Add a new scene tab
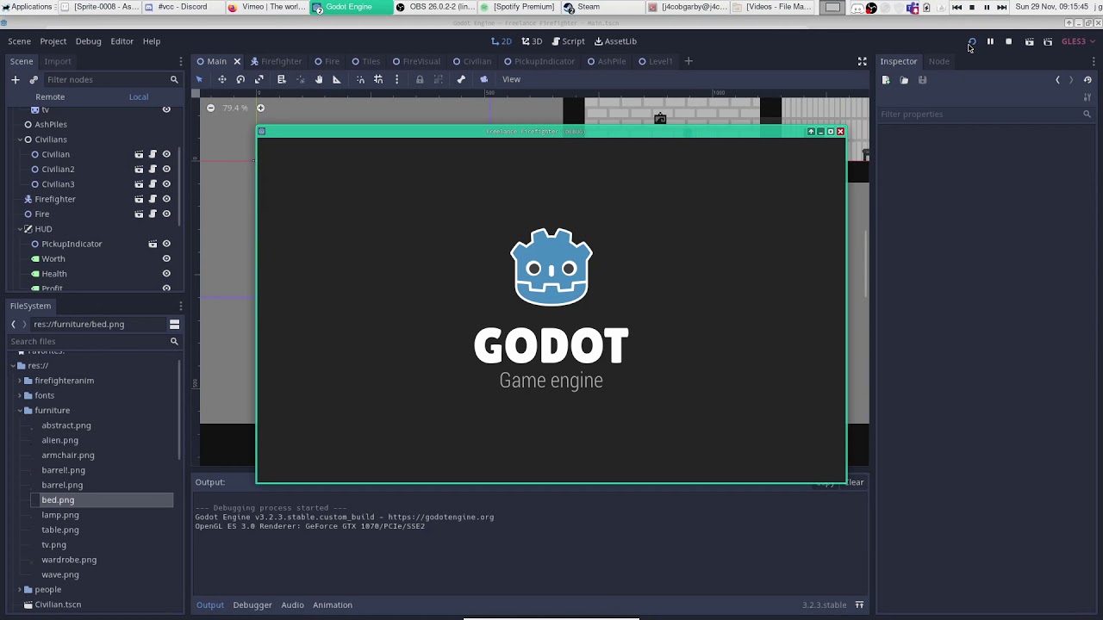 (x=688, y=61)
